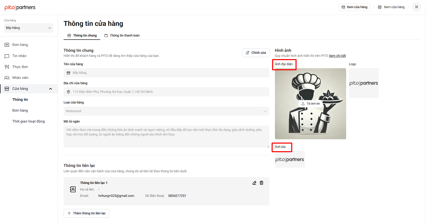
Task: Switch to Thông tin thanh toán tab
Action: click(x=122, y=36)
